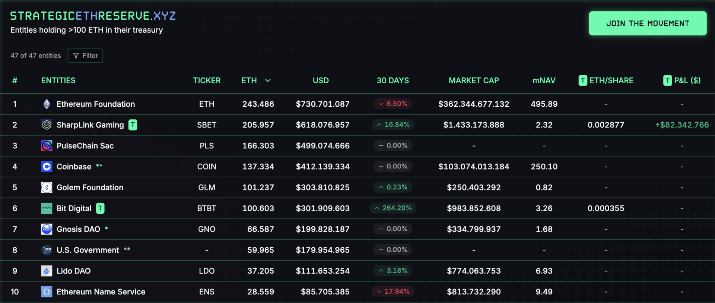Open the Golem Foundation entity name
The width and height of the screenshot is (715, 303).
(x=90, y=187)
